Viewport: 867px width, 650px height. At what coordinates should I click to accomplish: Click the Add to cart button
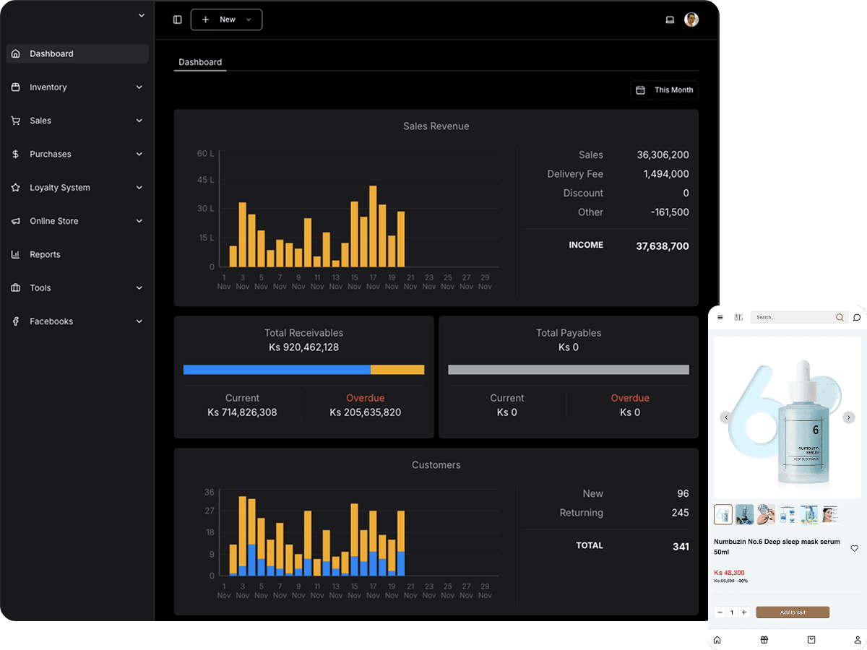[x=793, y=612]
